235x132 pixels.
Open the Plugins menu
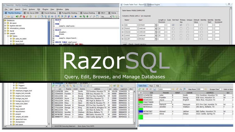(x=45, y=9)
